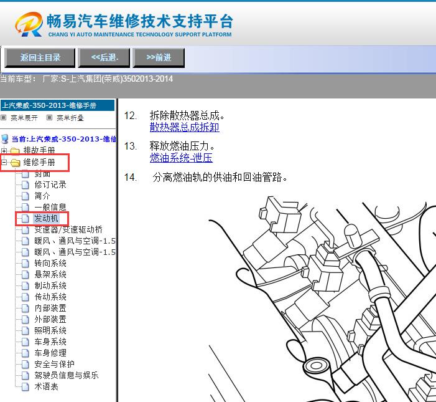Open the 简介 page
The image size is (436, 402).
(x=42, y=196)
